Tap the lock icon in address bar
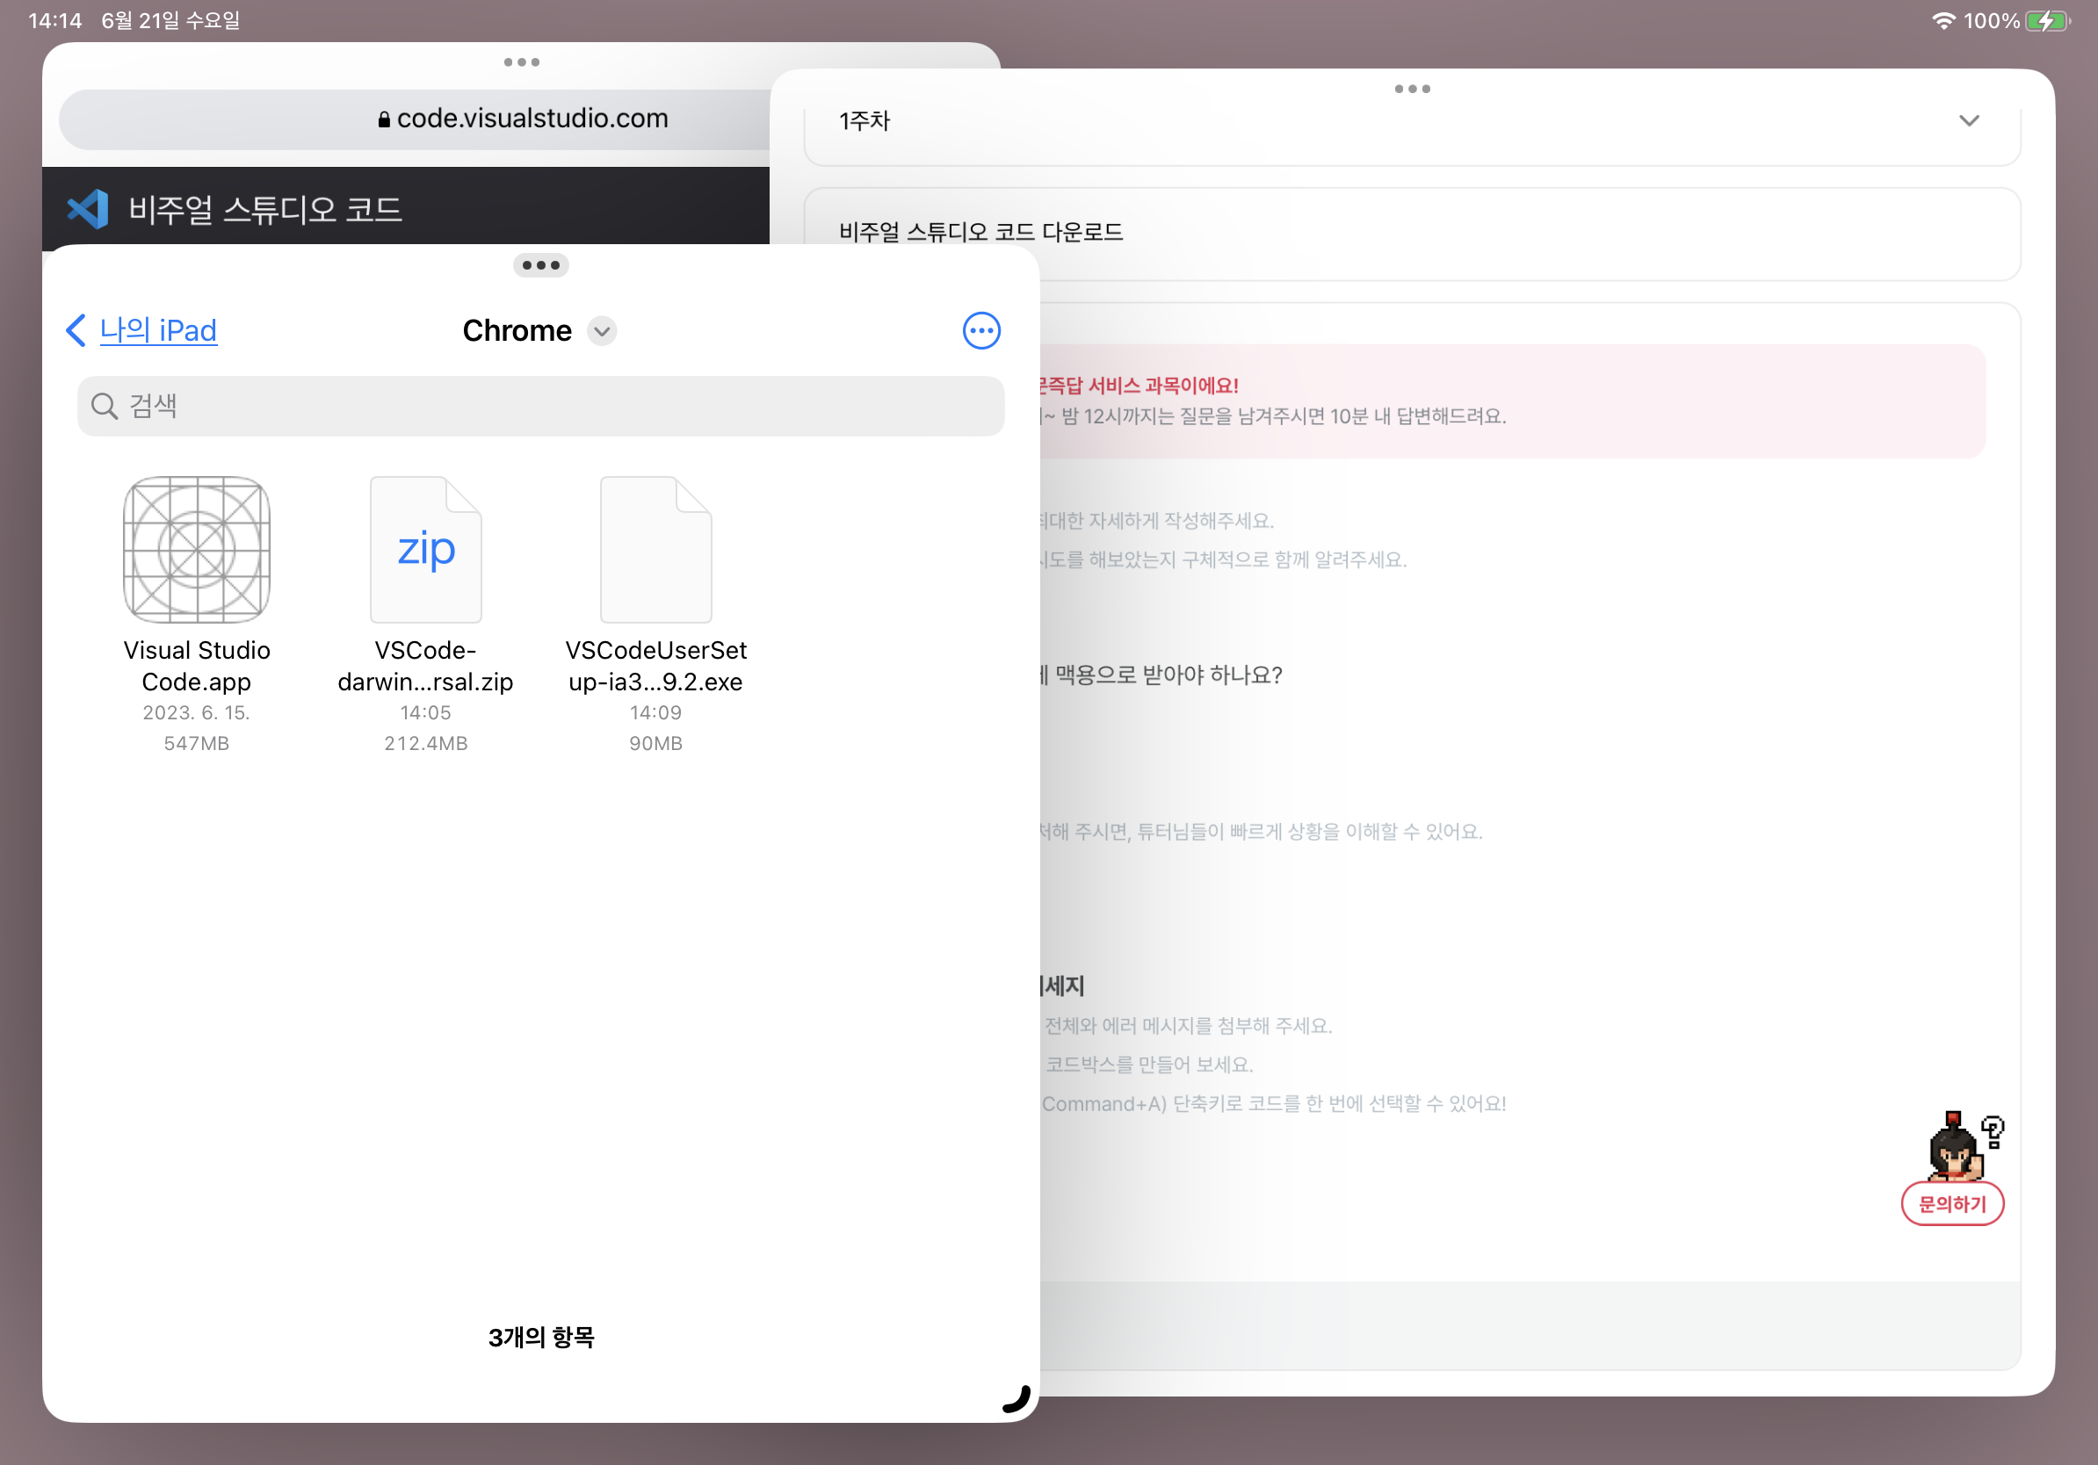Viewport: 2098px width, 1465px height. pyautogui.click(x=385, y=119)
